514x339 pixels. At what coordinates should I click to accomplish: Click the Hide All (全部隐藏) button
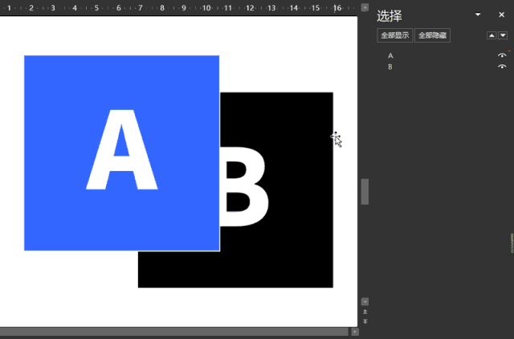pyautogui.click(x=432, y=35)
